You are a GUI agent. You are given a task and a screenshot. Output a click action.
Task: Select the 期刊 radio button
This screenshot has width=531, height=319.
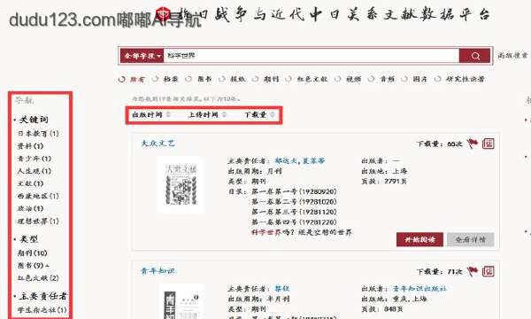click(x=255, y=79)
